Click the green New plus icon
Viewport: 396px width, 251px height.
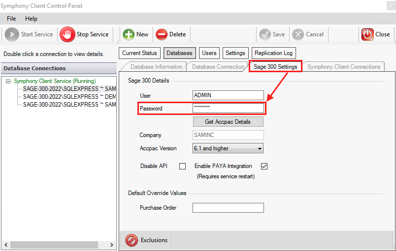[x=129, y=34]
